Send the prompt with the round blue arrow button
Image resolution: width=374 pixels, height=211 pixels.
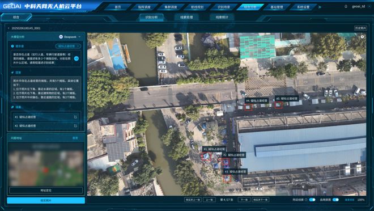[76, 58]
